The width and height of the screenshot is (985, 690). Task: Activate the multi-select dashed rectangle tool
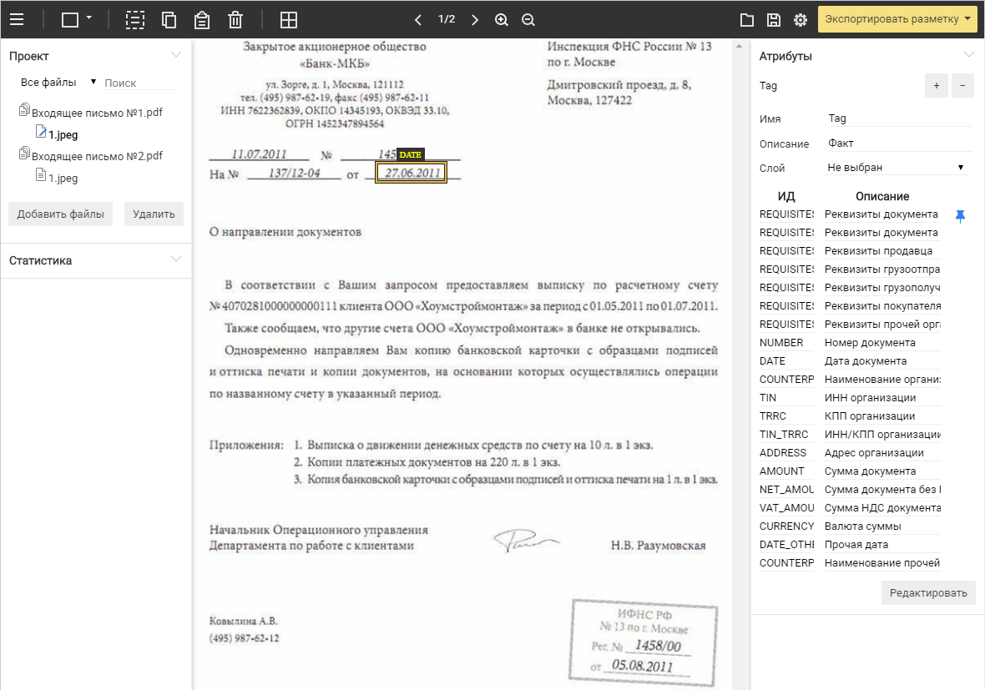[135, 19]
